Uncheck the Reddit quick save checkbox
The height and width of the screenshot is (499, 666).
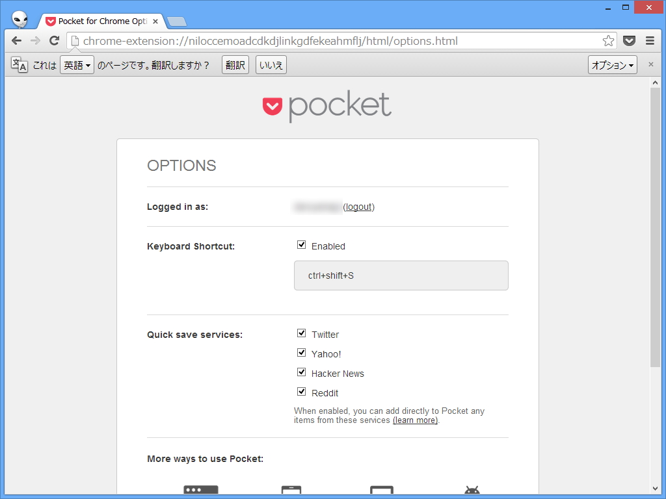(x=302, y=392)
